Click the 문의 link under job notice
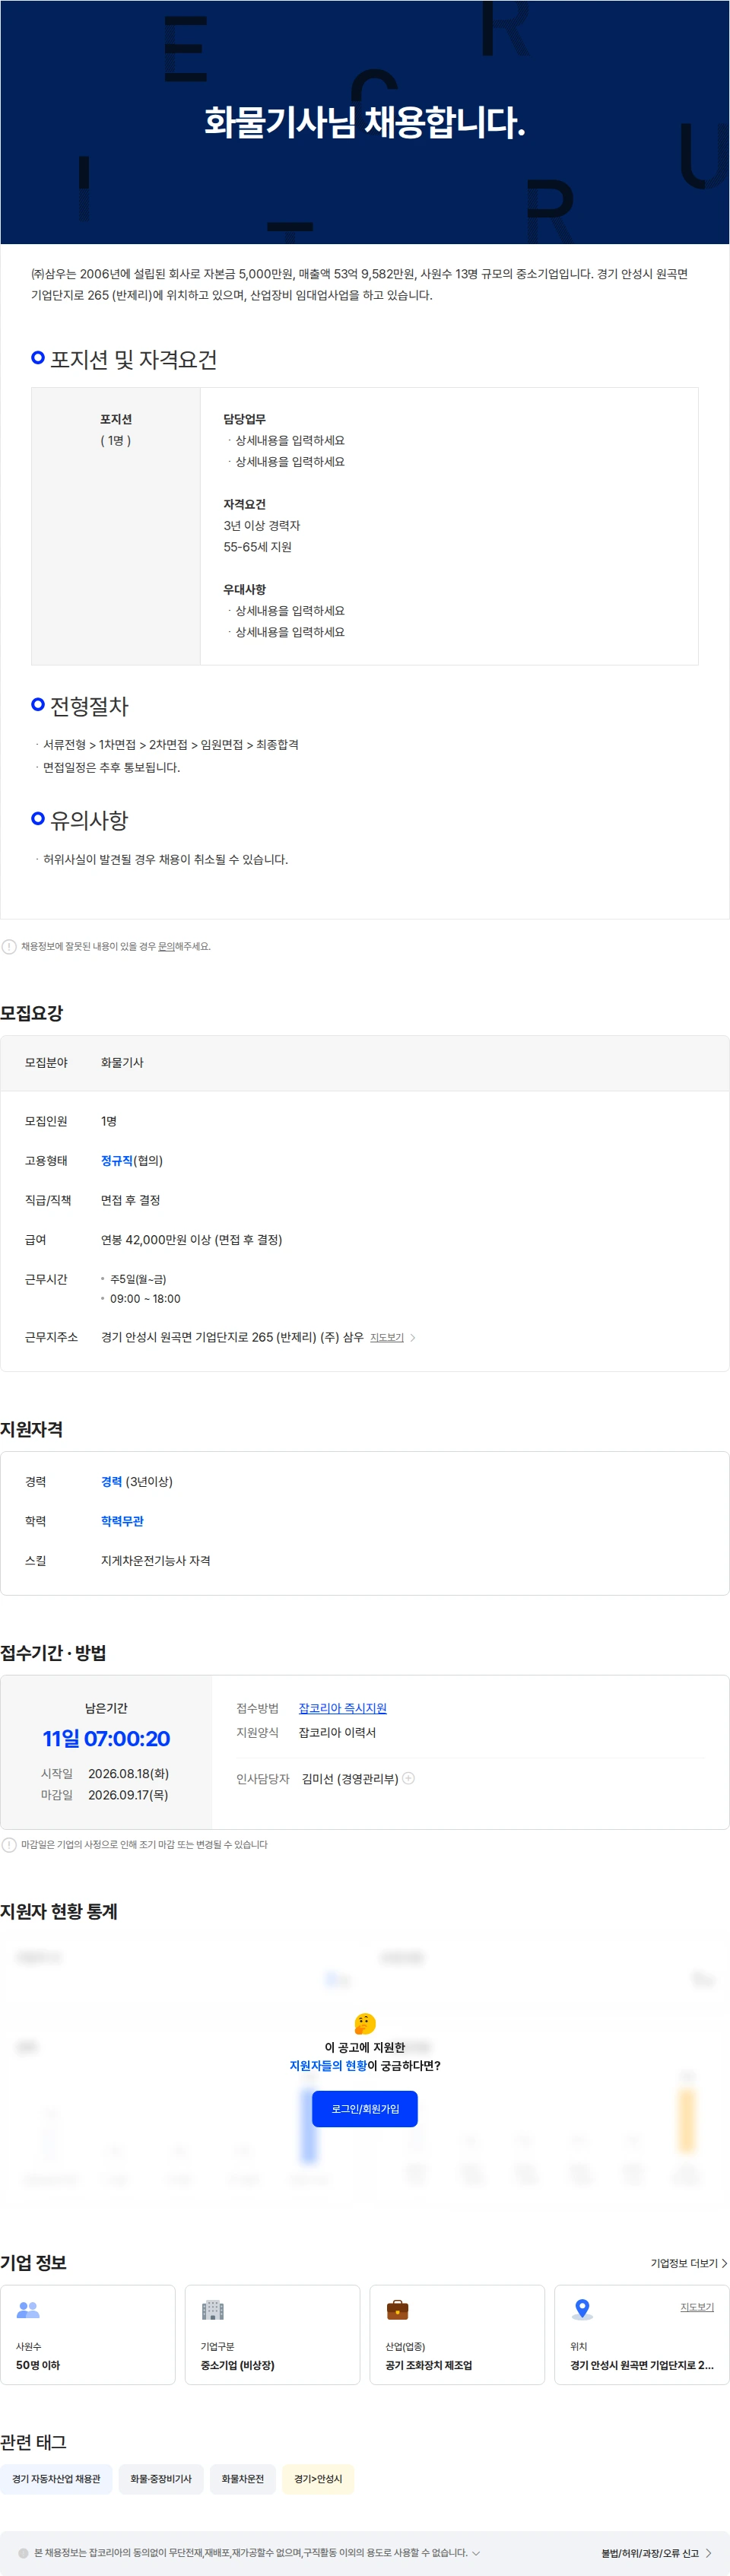 pos(166,946)
